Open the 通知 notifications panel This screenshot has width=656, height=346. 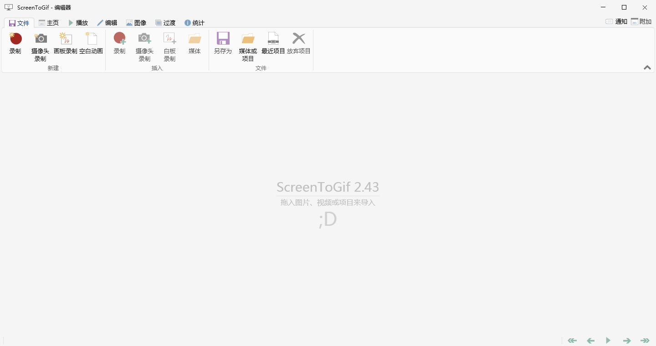click(616, 21)
